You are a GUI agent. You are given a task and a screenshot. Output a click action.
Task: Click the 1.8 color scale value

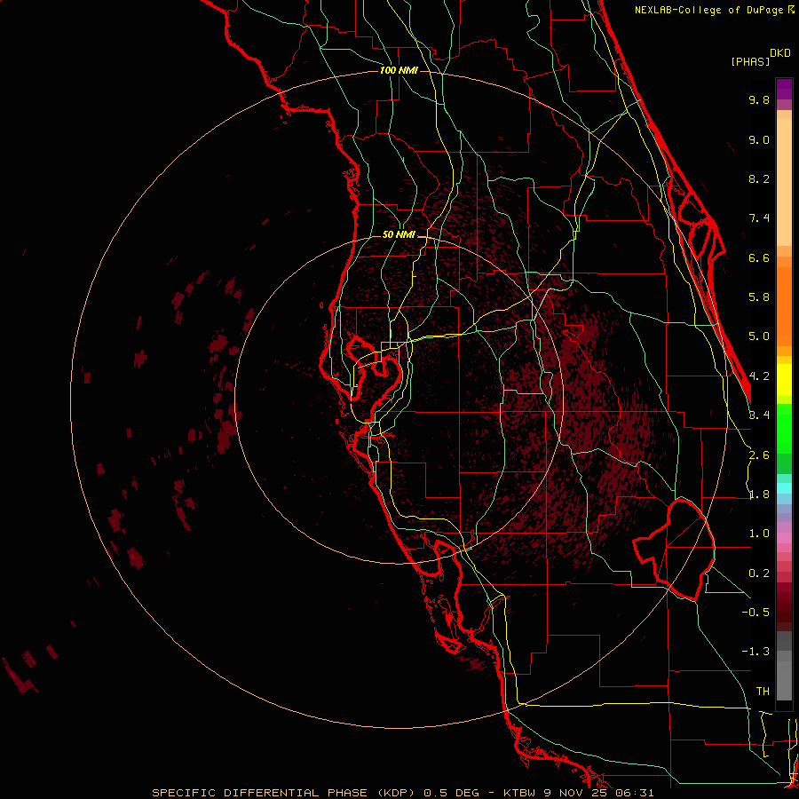759,494
